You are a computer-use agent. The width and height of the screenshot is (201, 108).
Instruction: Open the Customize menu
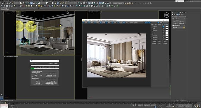click(61, 1)
